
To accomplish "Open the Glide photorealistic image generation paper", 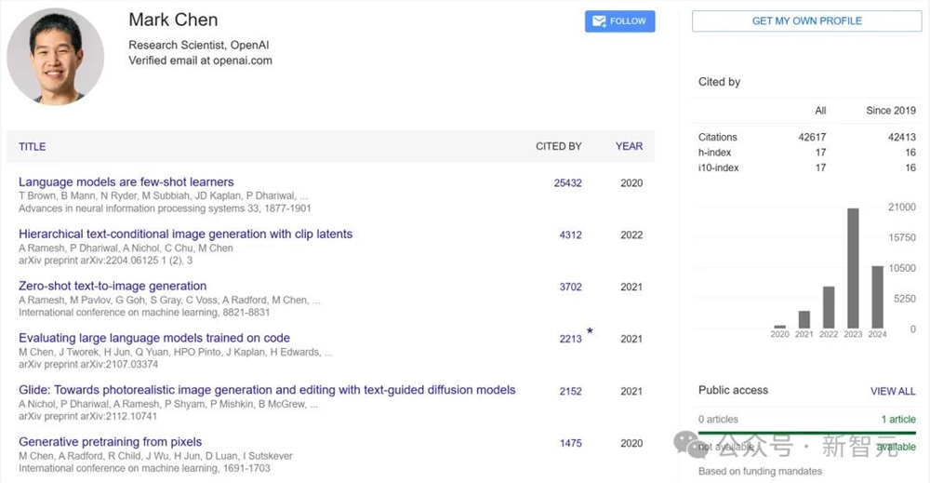I will pos(267,390).
